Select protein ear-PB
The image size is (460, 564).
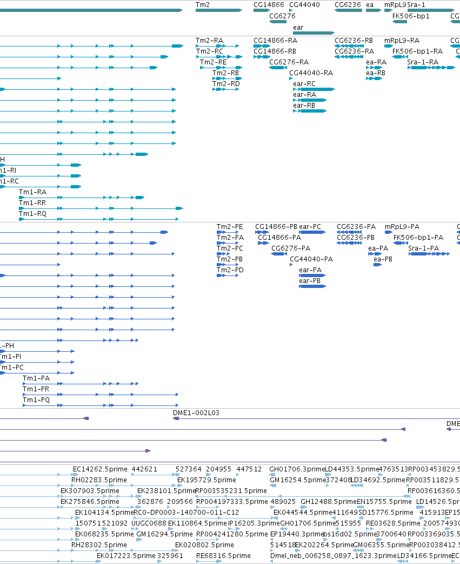[312, 286]
